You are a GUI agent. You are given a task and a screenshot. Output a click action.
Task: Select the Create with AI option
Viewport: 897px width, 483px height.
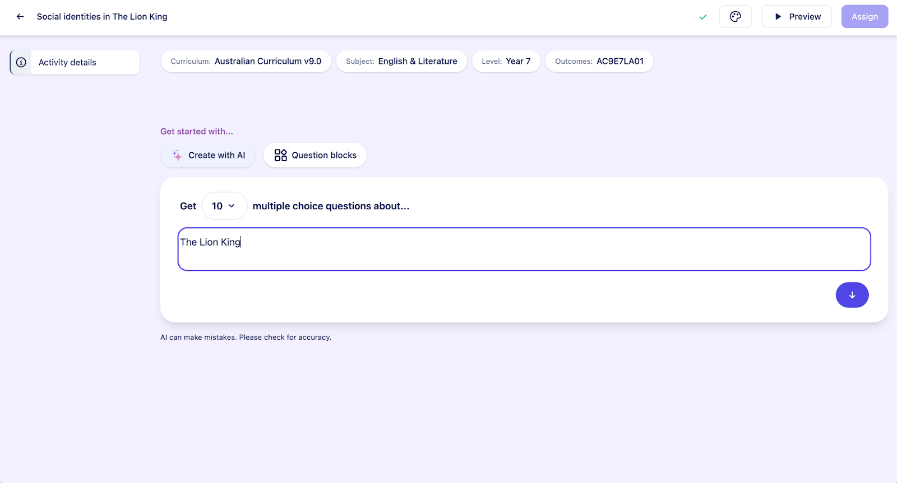208,155
